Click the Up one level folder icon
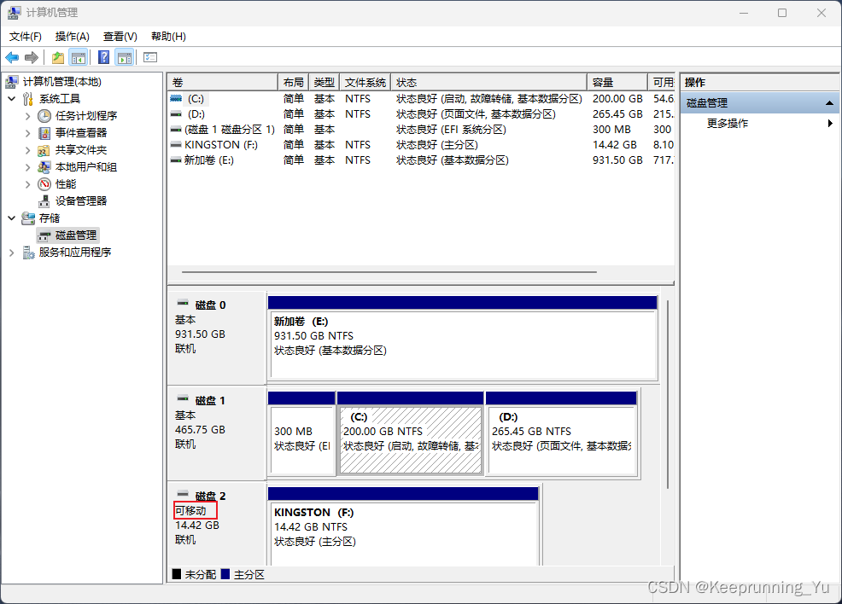This screenshot has width=842, height=604. pyautogui.click(x=57, y=57)
